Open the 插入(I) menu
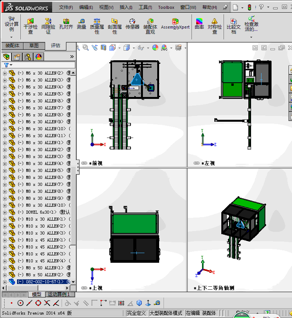The image size is (292, 318). pos(126,7)
